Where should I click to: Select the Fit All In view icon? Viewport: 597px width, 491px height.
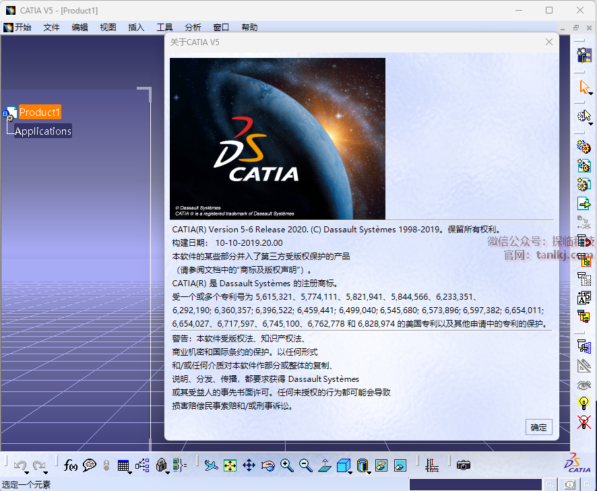point(230,465)
